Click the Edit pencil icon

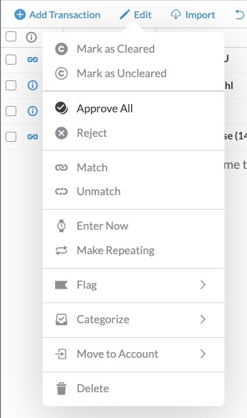[125, 14]
